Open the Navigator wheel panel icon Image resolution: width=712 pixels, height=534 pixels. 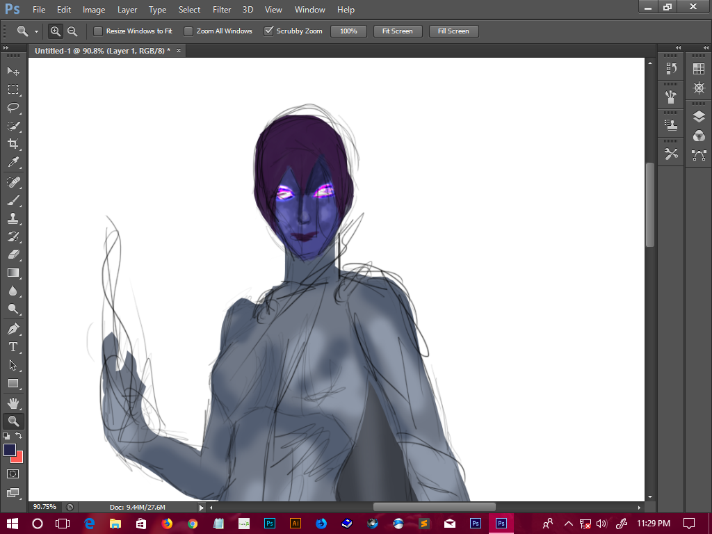699,88
